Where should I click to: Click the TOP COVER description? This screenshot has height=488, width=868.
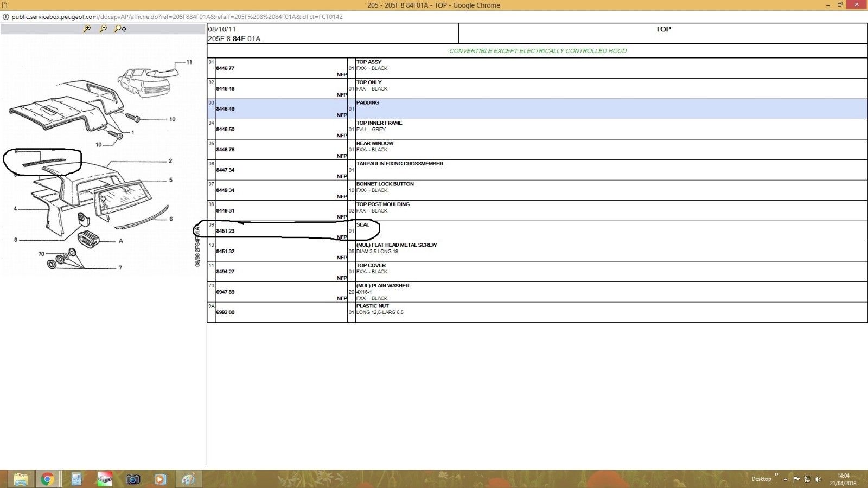pyautogui.click(x=371, y=266)
